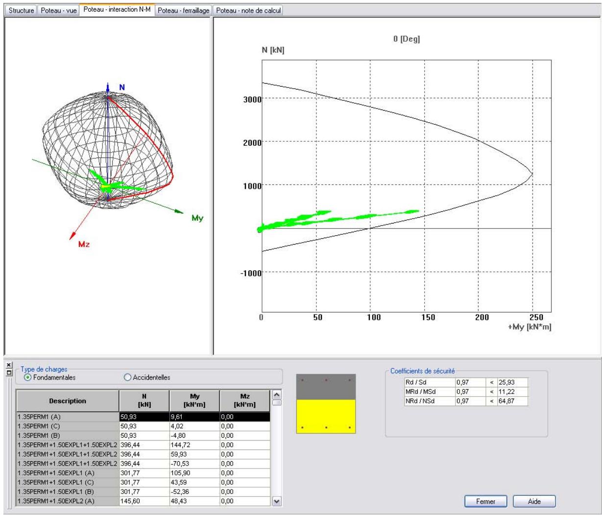
Task: Click the safety value 11,22
Action: [513, 392]
